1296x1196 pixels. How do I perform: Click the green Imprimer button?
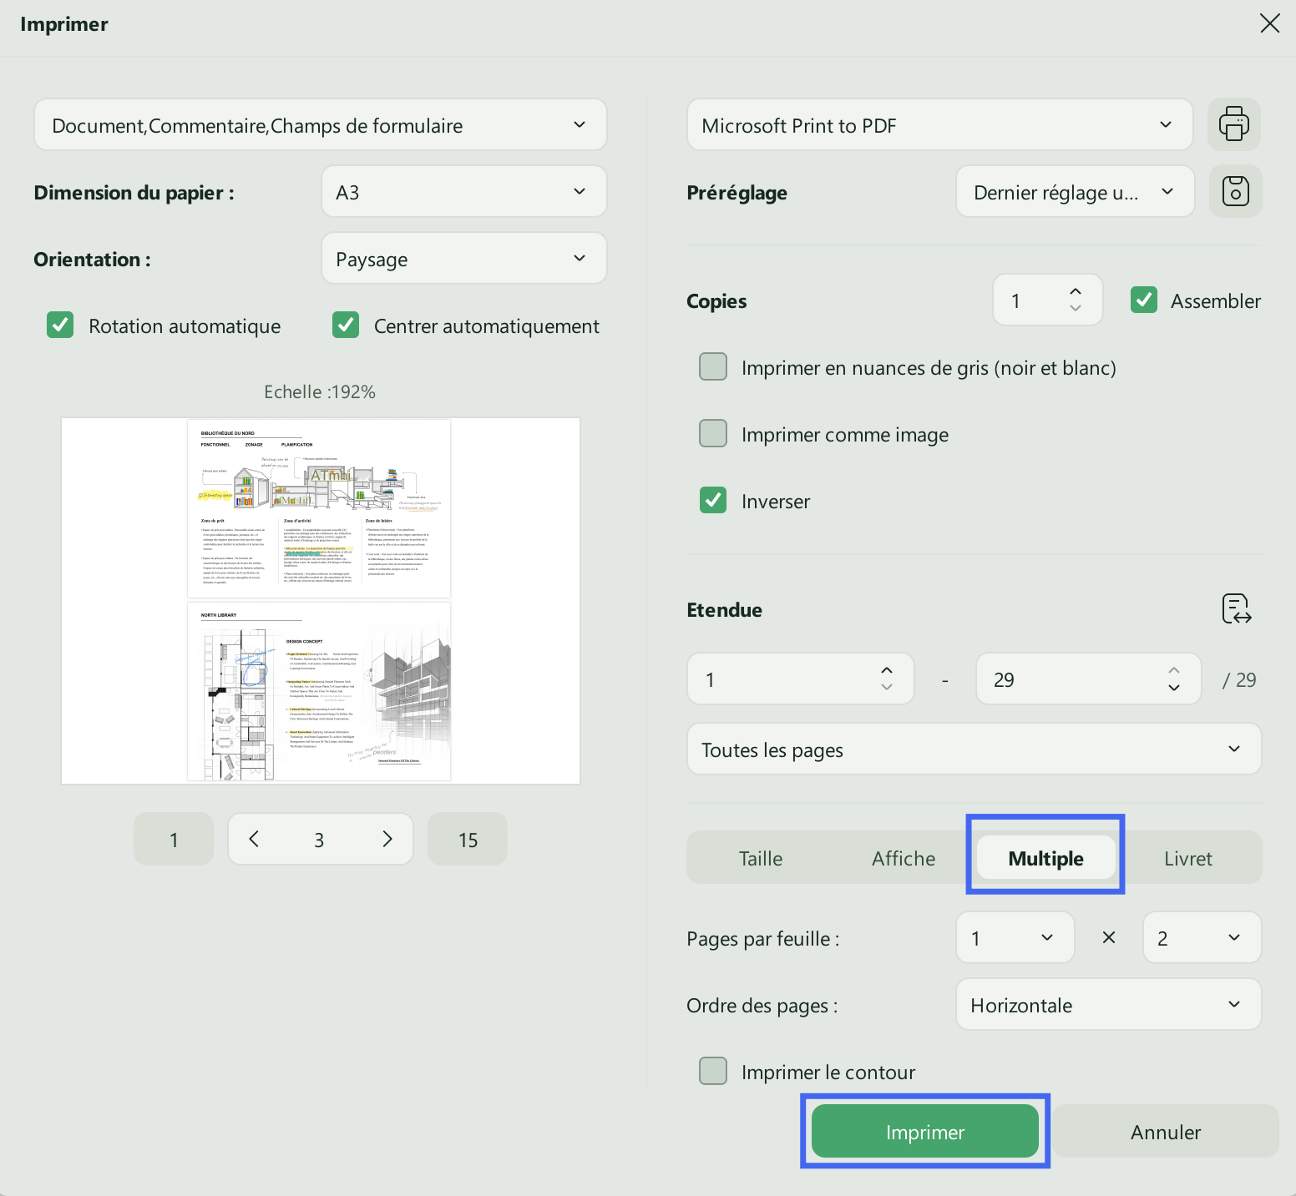[925, 1131]
